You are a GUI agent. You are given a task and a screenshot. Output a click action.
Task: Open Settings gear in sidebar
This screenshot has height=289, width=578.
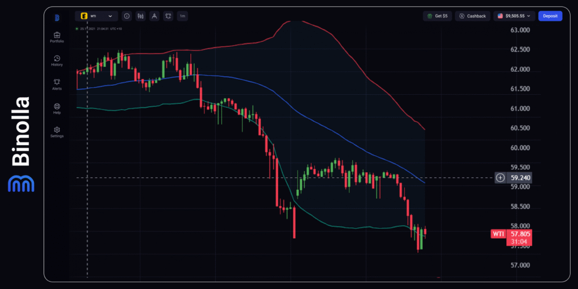click(x=56, y=132)
